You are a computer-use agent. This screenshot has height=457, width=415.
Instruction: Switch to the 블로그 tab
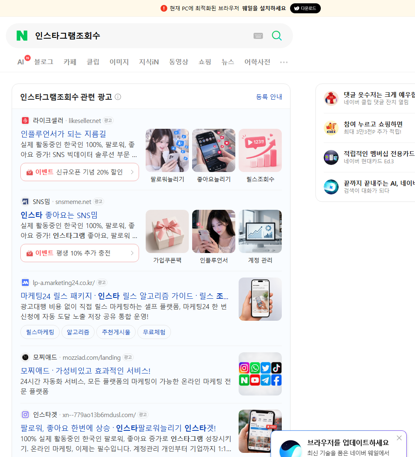(44, 62)
